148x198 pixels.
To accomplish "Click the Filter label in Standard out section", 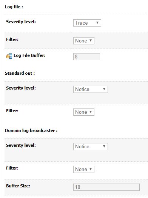I will click(12, 111).
